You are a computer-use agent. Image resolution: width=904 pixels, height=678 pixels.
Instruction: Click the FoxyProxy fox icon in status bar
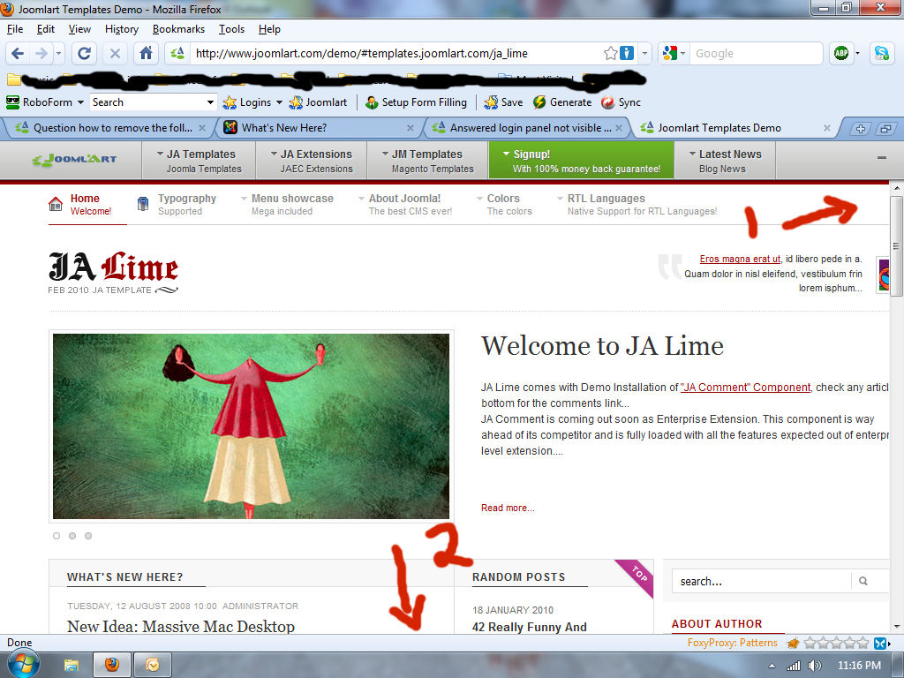(x=793, y=643)
